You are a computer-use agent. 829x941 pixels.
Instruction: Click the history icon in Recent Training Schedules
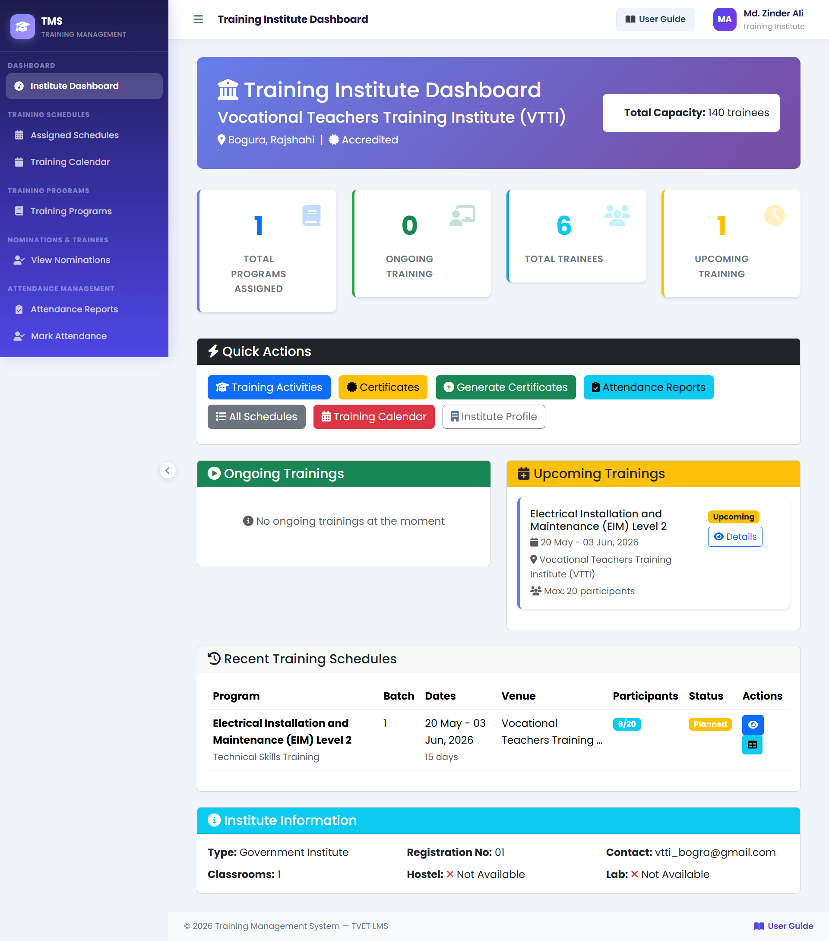214,659
